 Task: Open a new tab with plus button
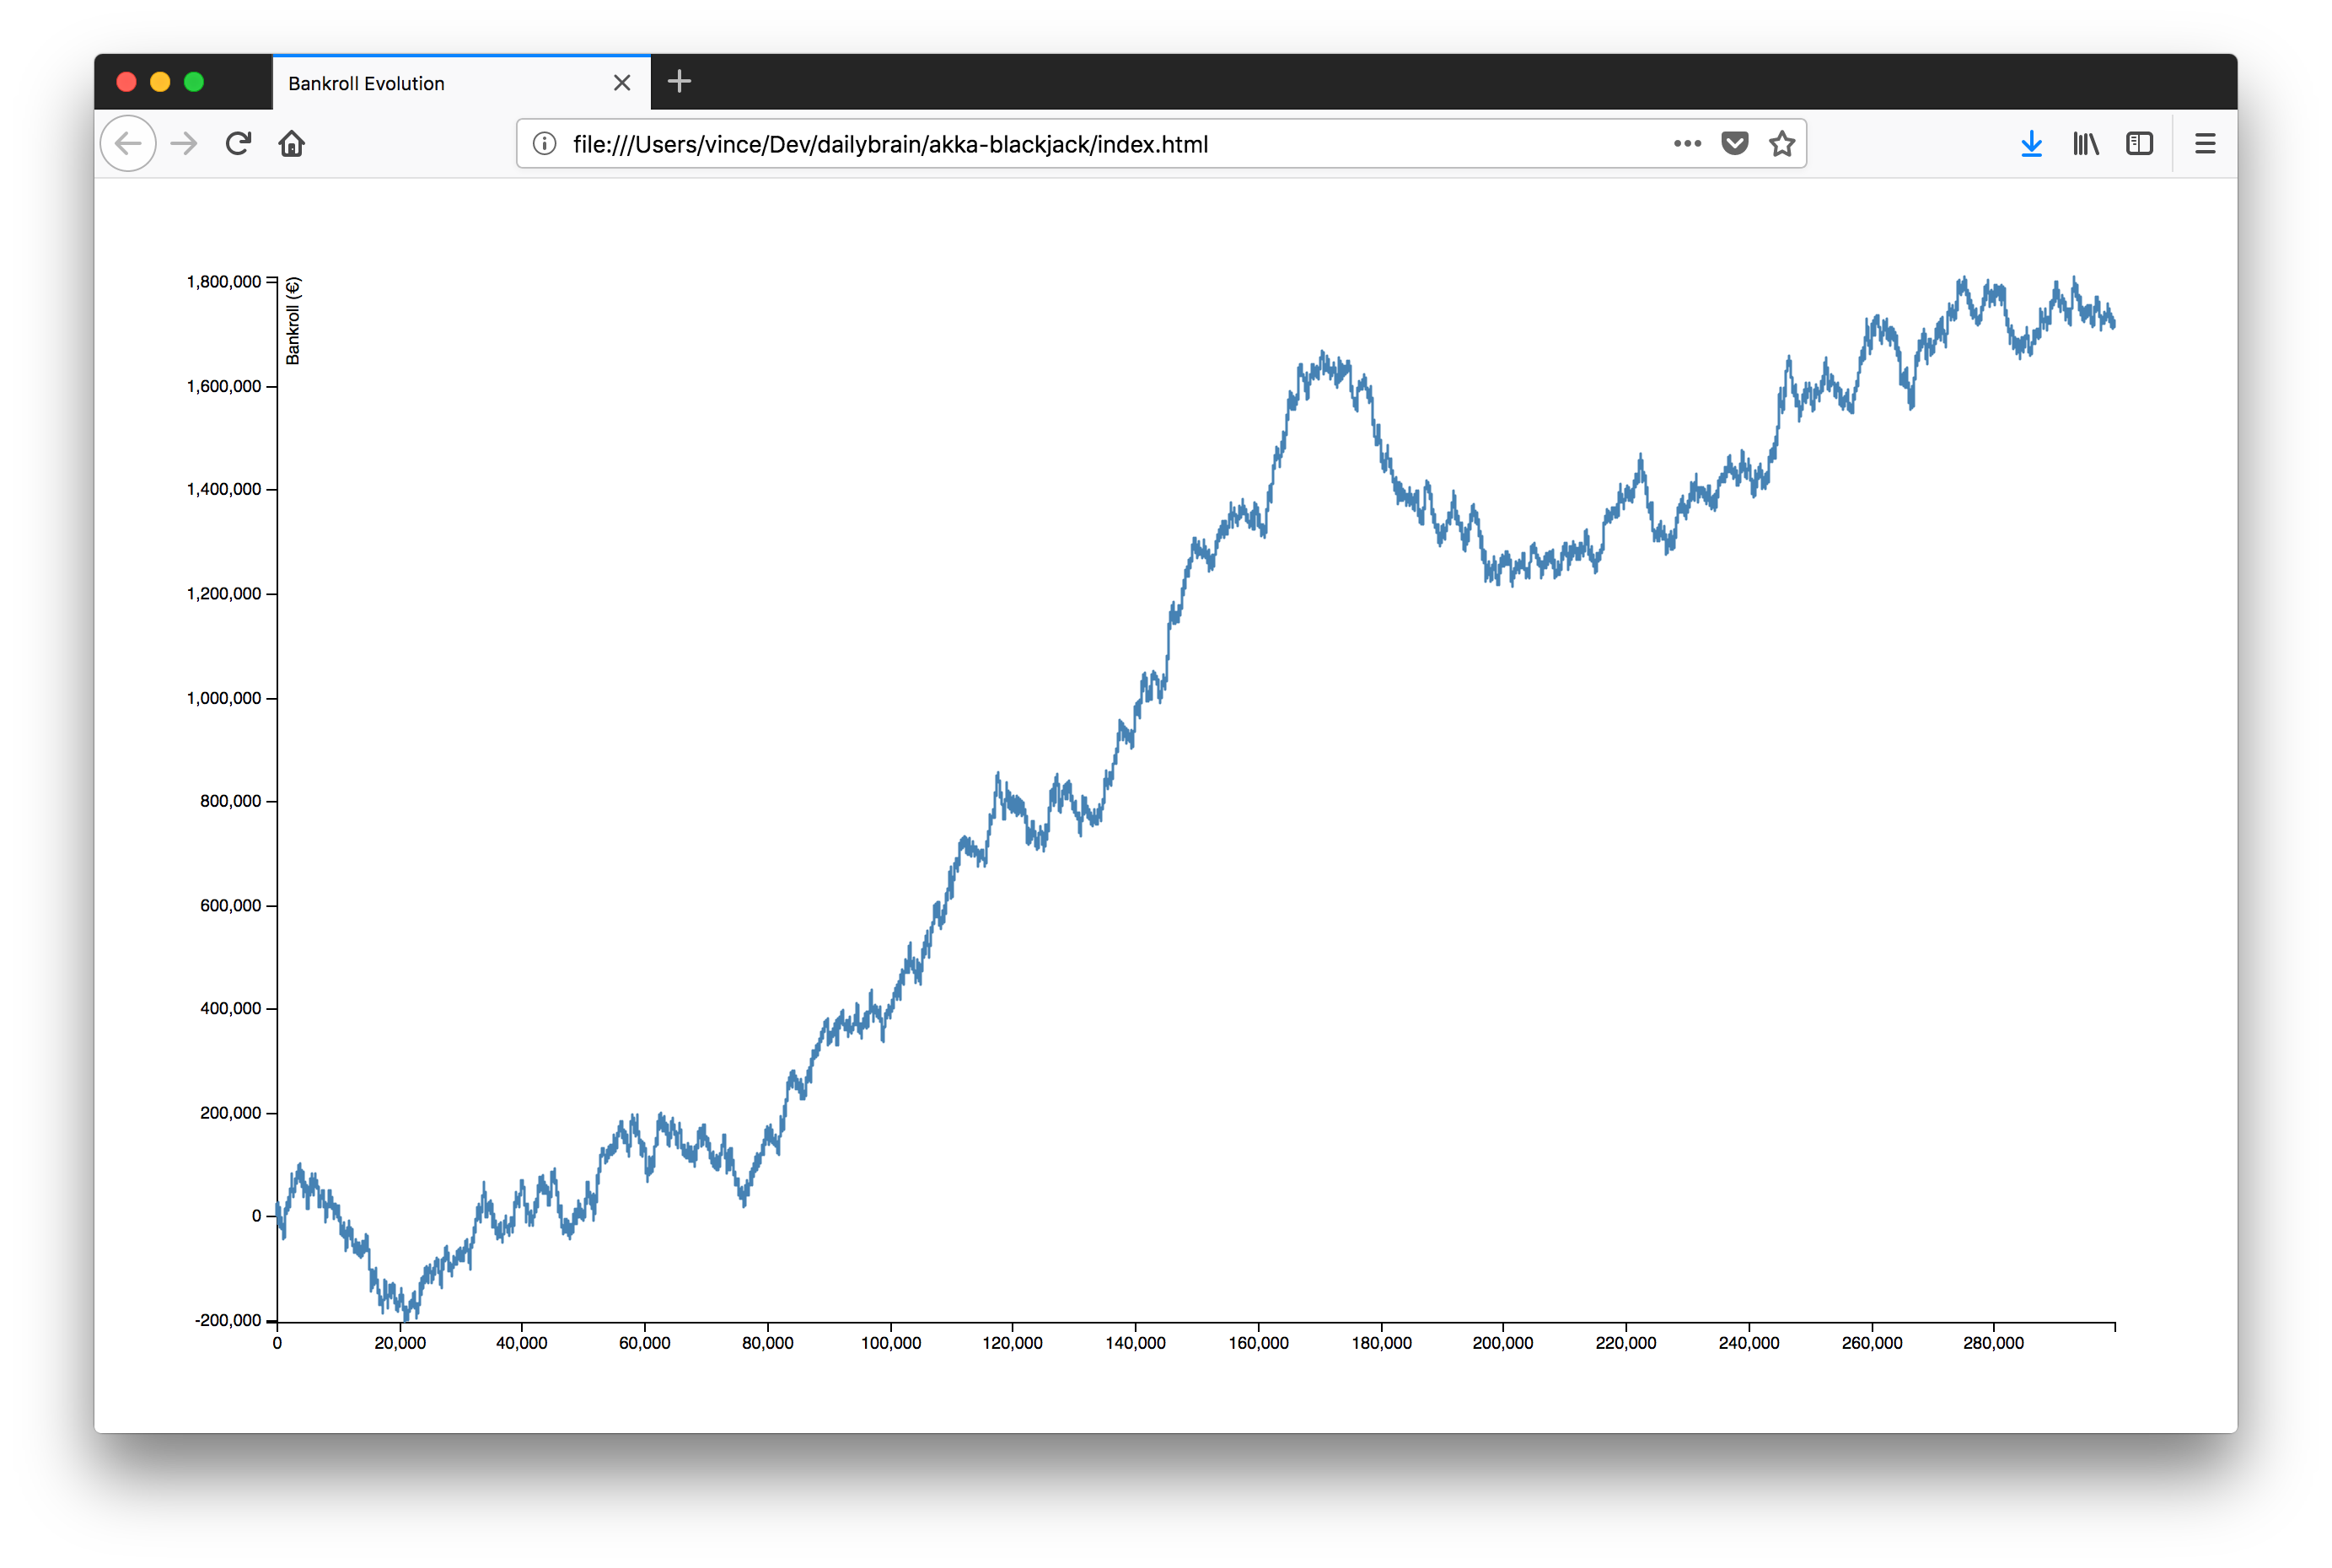click(679, 82)
